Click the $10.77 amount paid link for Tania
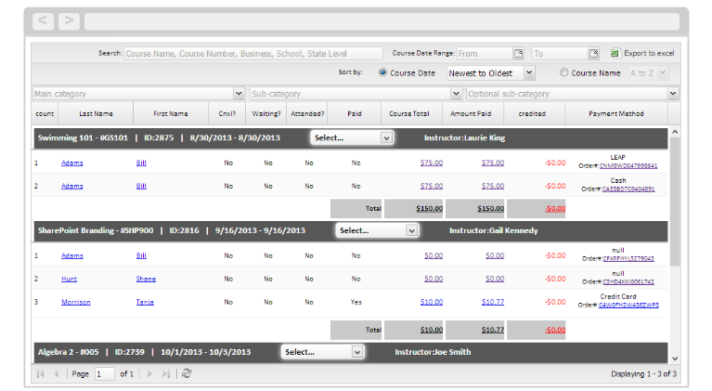This screenshot has width=712, height=391. (493, 302)
